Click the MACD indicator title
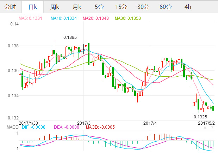 pyautogui.click(x=13, y=127)
